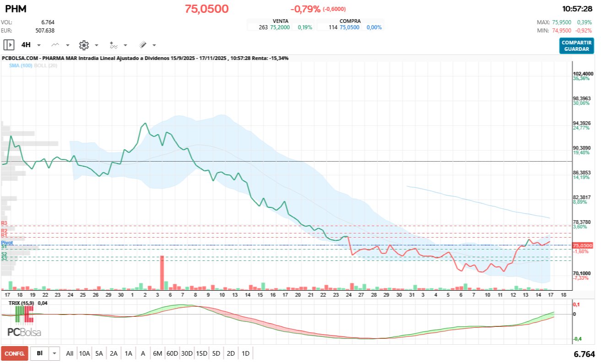
Task: Open the CONFG. configuration button
Action: coord(14,353)
